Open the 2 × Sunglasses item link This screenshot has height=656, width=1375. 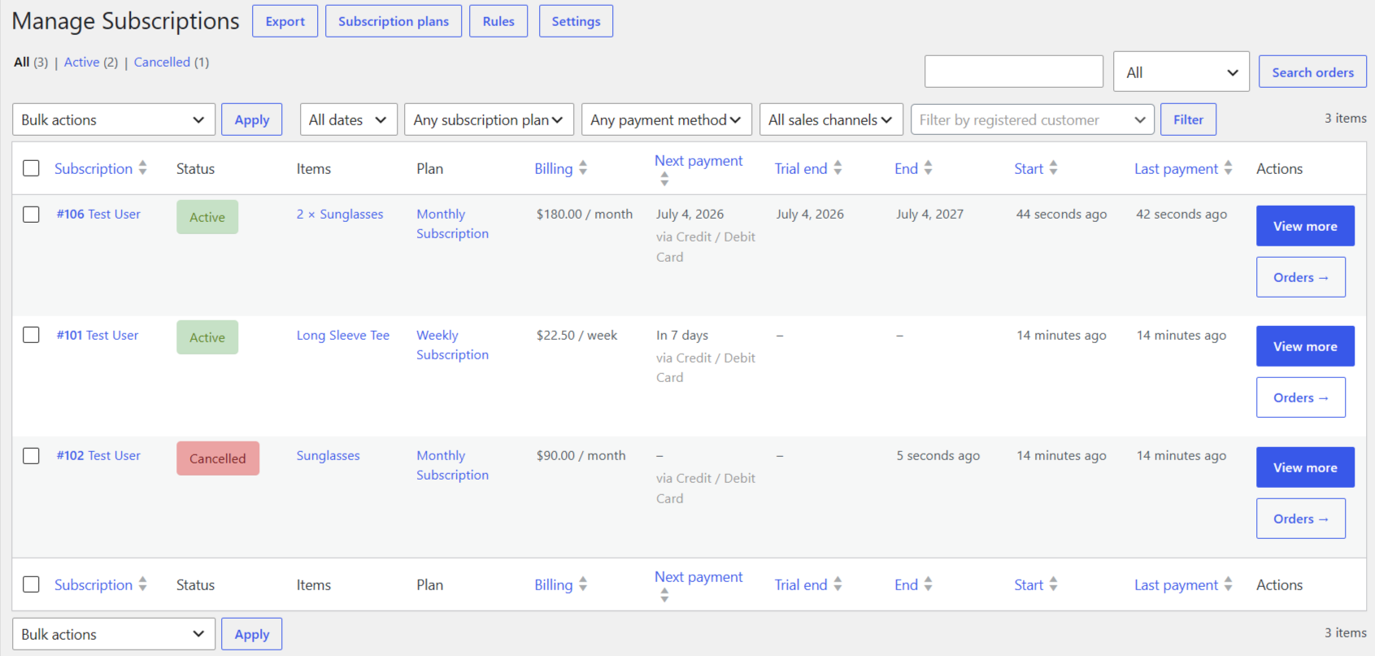340,214
